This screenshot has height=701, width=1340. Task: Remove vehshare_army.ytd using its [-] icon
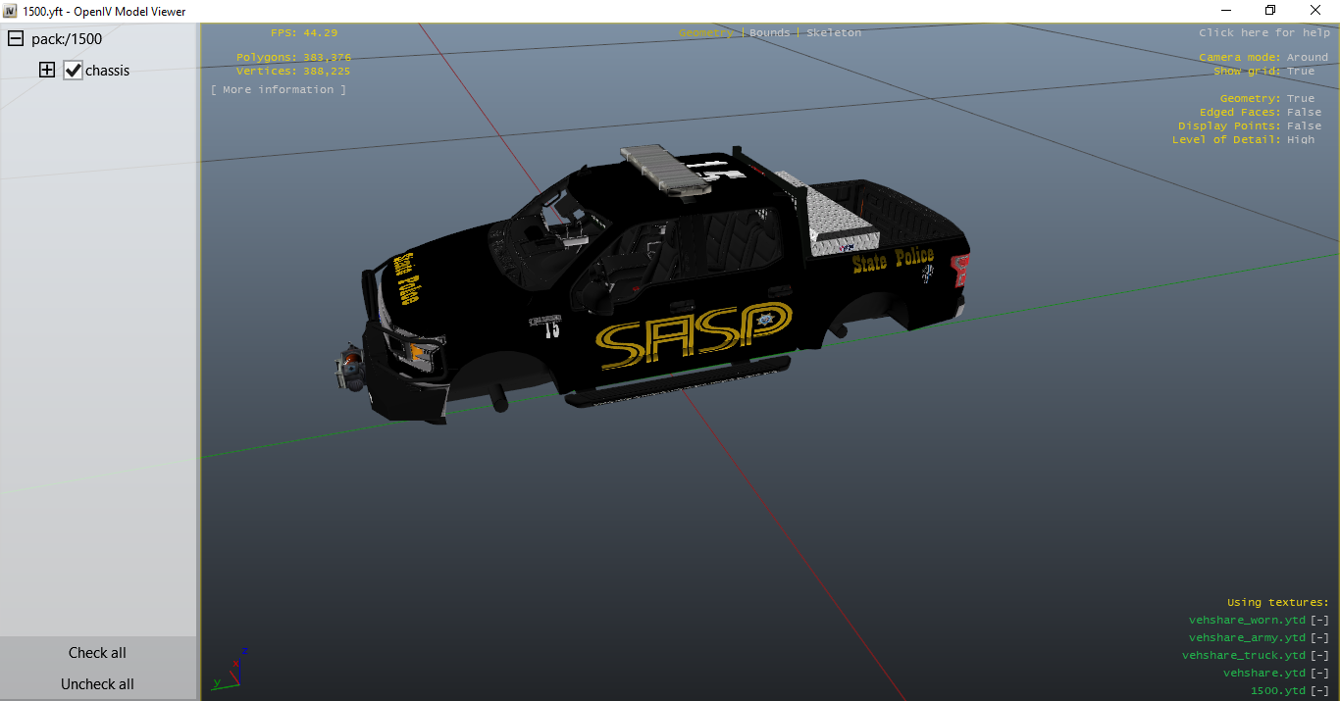click(1320, 637)
